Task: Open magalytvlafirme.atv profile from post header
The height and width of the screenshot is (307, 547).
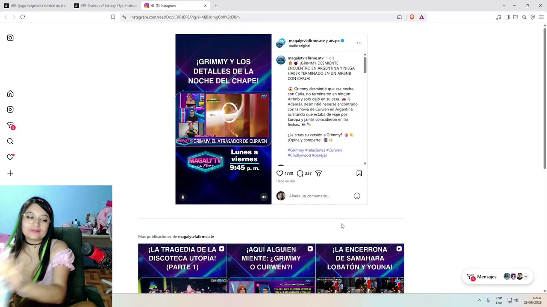Action: (307, 41)
